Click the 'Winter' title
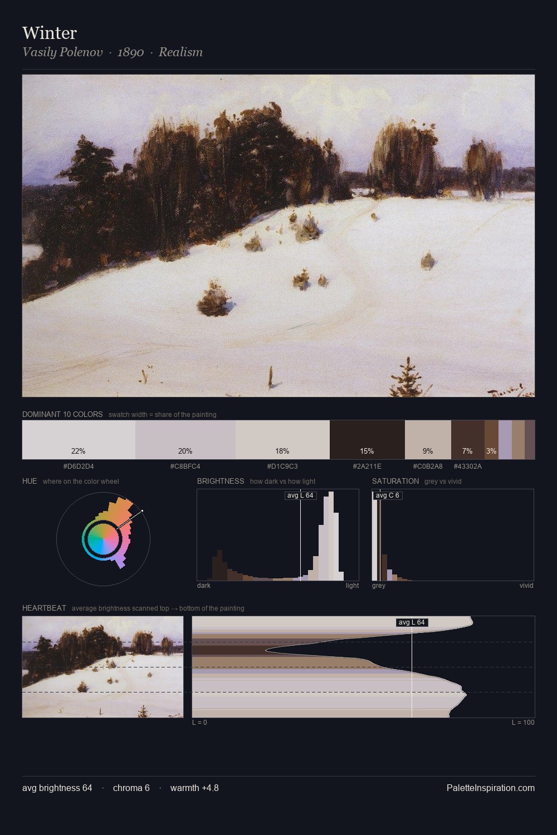This screenshot has width=557, height=835. pos(50,33)
